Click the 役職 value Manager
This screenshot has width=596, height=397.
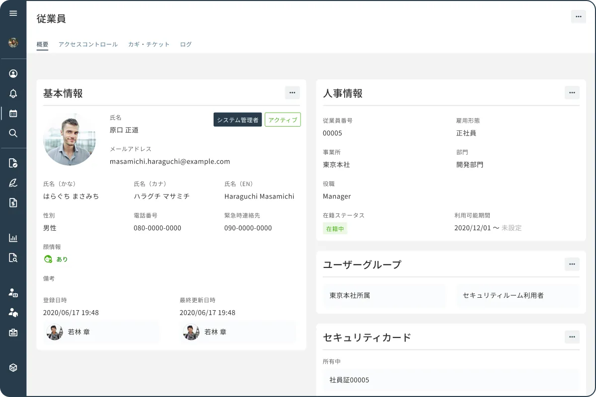[x=337, y=196]
